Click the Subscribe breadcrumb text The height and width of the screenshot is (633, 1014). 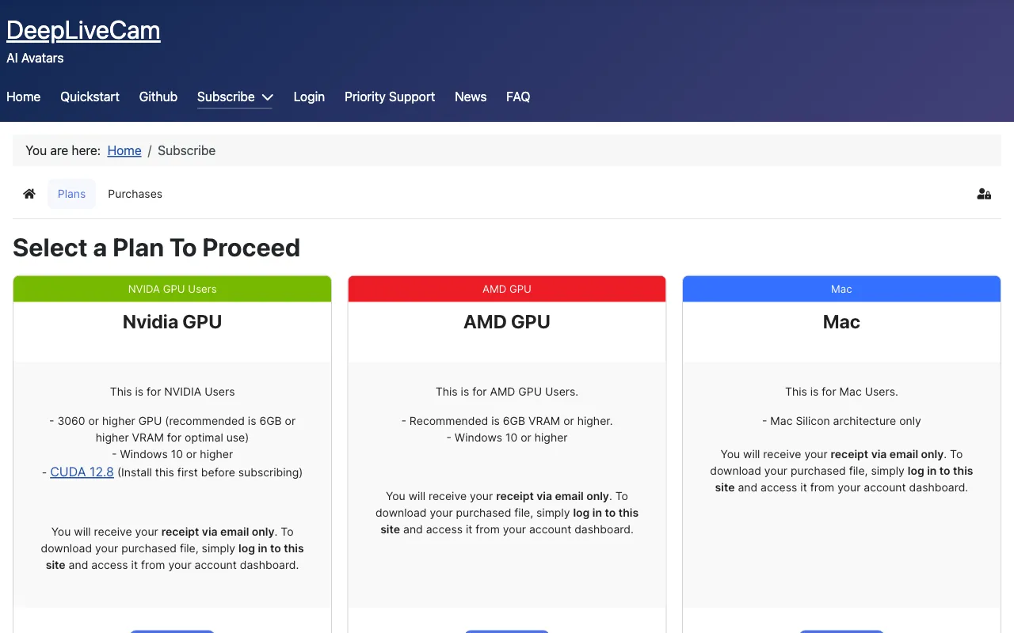[x=186, y=150]
